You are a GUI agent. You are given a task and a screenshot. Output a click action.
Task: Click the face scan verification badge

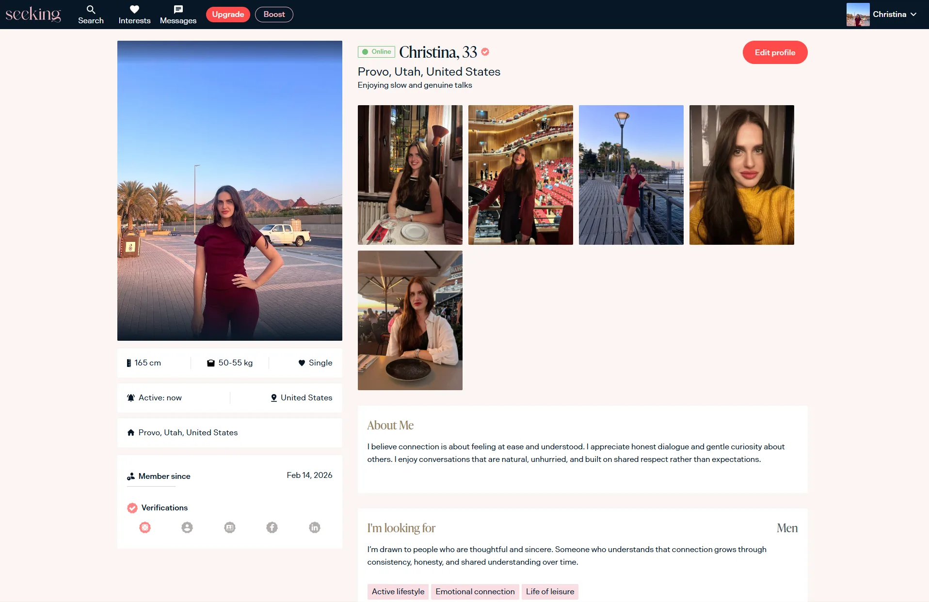[x=145, y=527]
